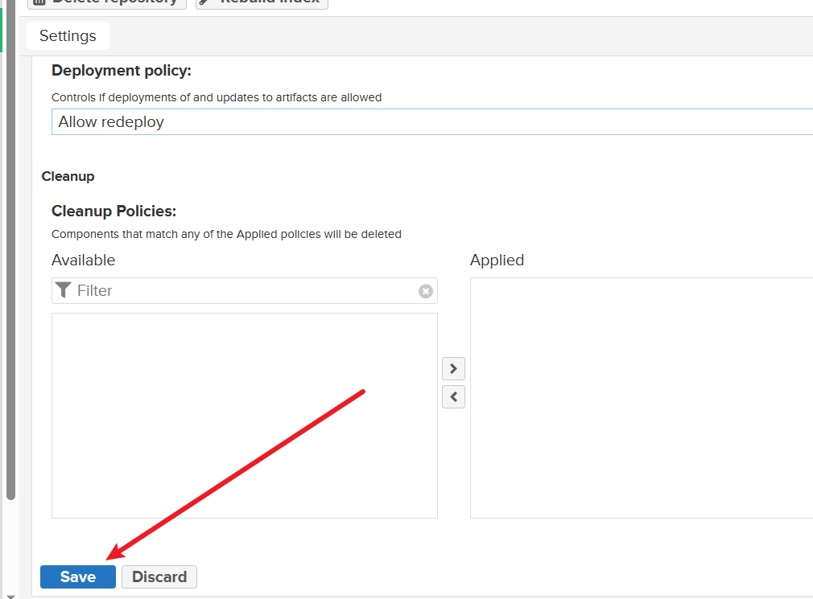The image size is (813, 599).
Task: Click inside the Available policies list box
Action: (x=244, y=416)
